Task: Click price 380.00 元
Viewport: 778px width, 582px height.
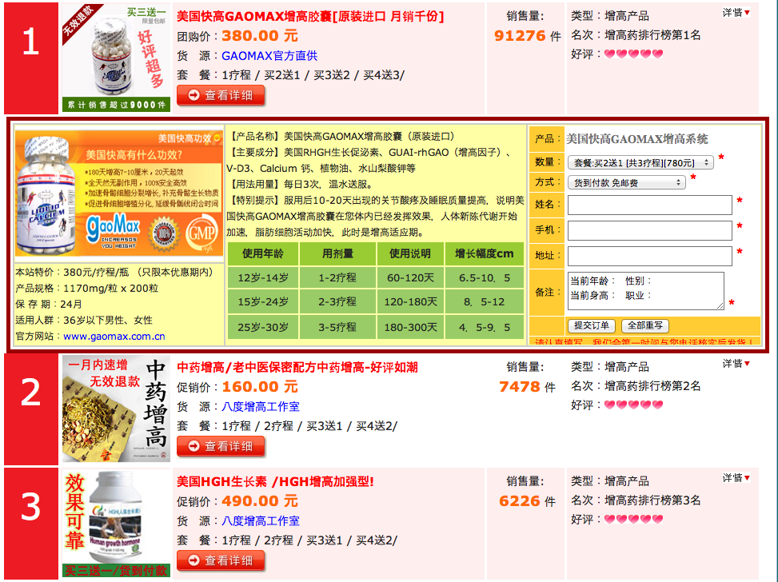Action: coord(260,36)
